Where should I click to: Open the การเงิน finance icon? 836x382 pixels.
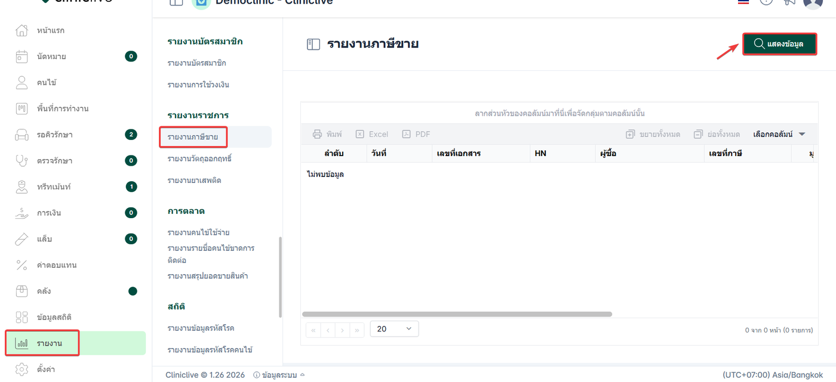(x=21, y=213)
